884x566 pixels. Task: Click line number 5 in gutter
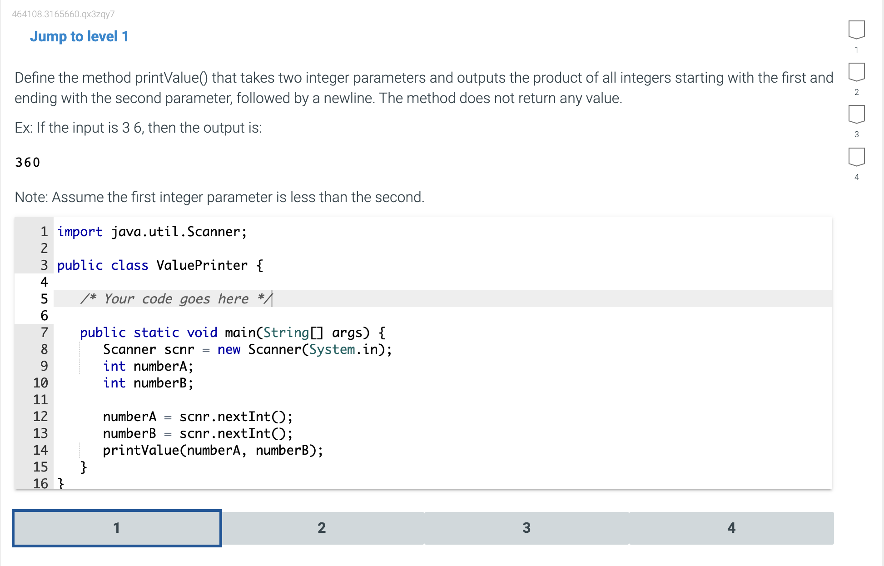(44, 299)
